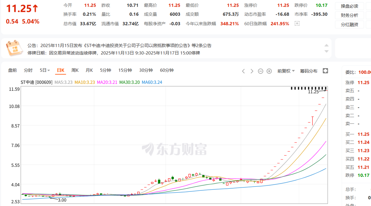Select the 月K tab
Screen dimensions: 371x206
(x=89, y=70)
